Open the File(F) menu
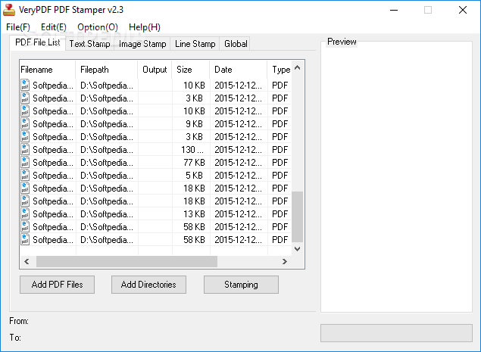Image resolution: width=481 pixels, height=352 pixels. point(17,27)
